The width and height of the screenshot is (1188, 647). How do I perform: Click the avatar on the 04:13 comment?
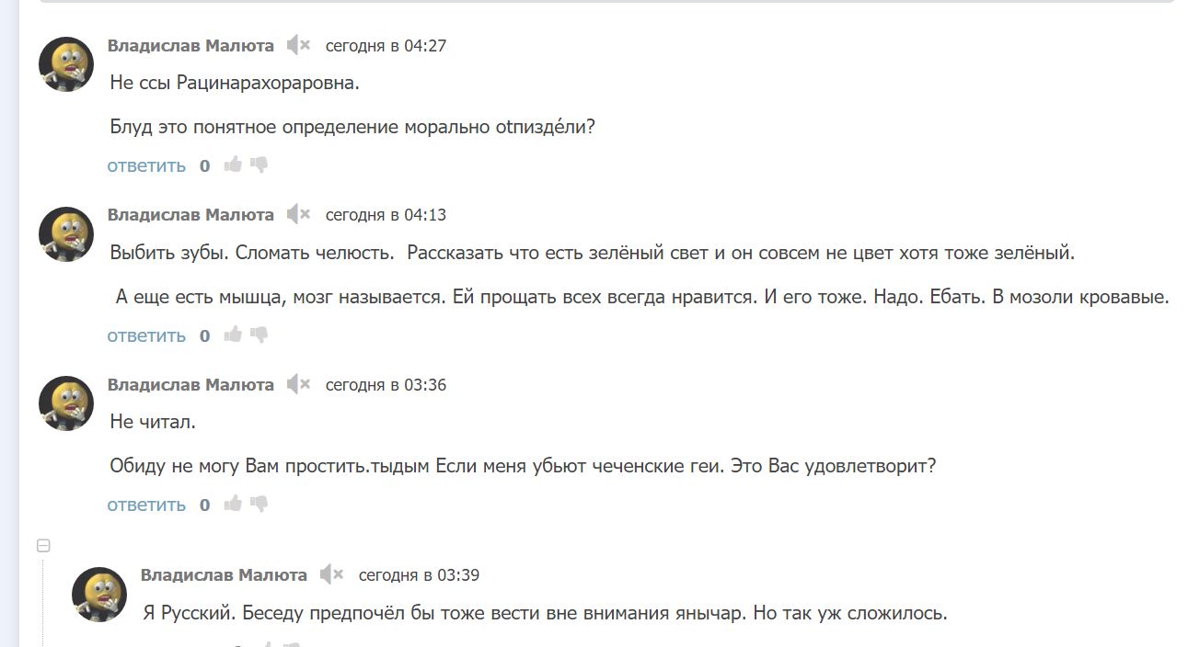pyautogui.click(x=66, y=234)
